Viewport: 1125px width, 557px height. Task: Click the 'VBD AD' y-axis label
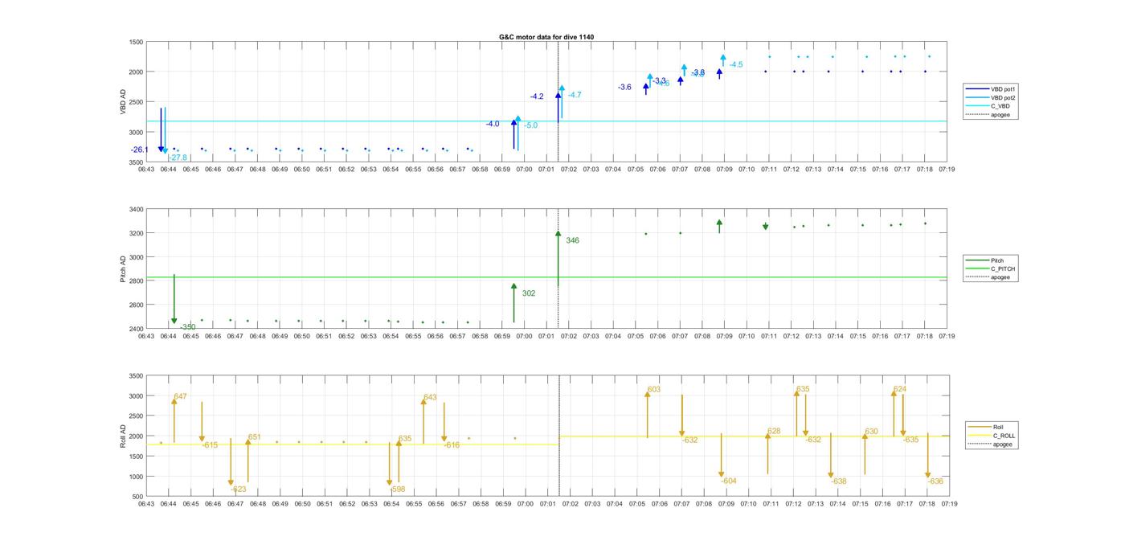click(x=124, y=102)
